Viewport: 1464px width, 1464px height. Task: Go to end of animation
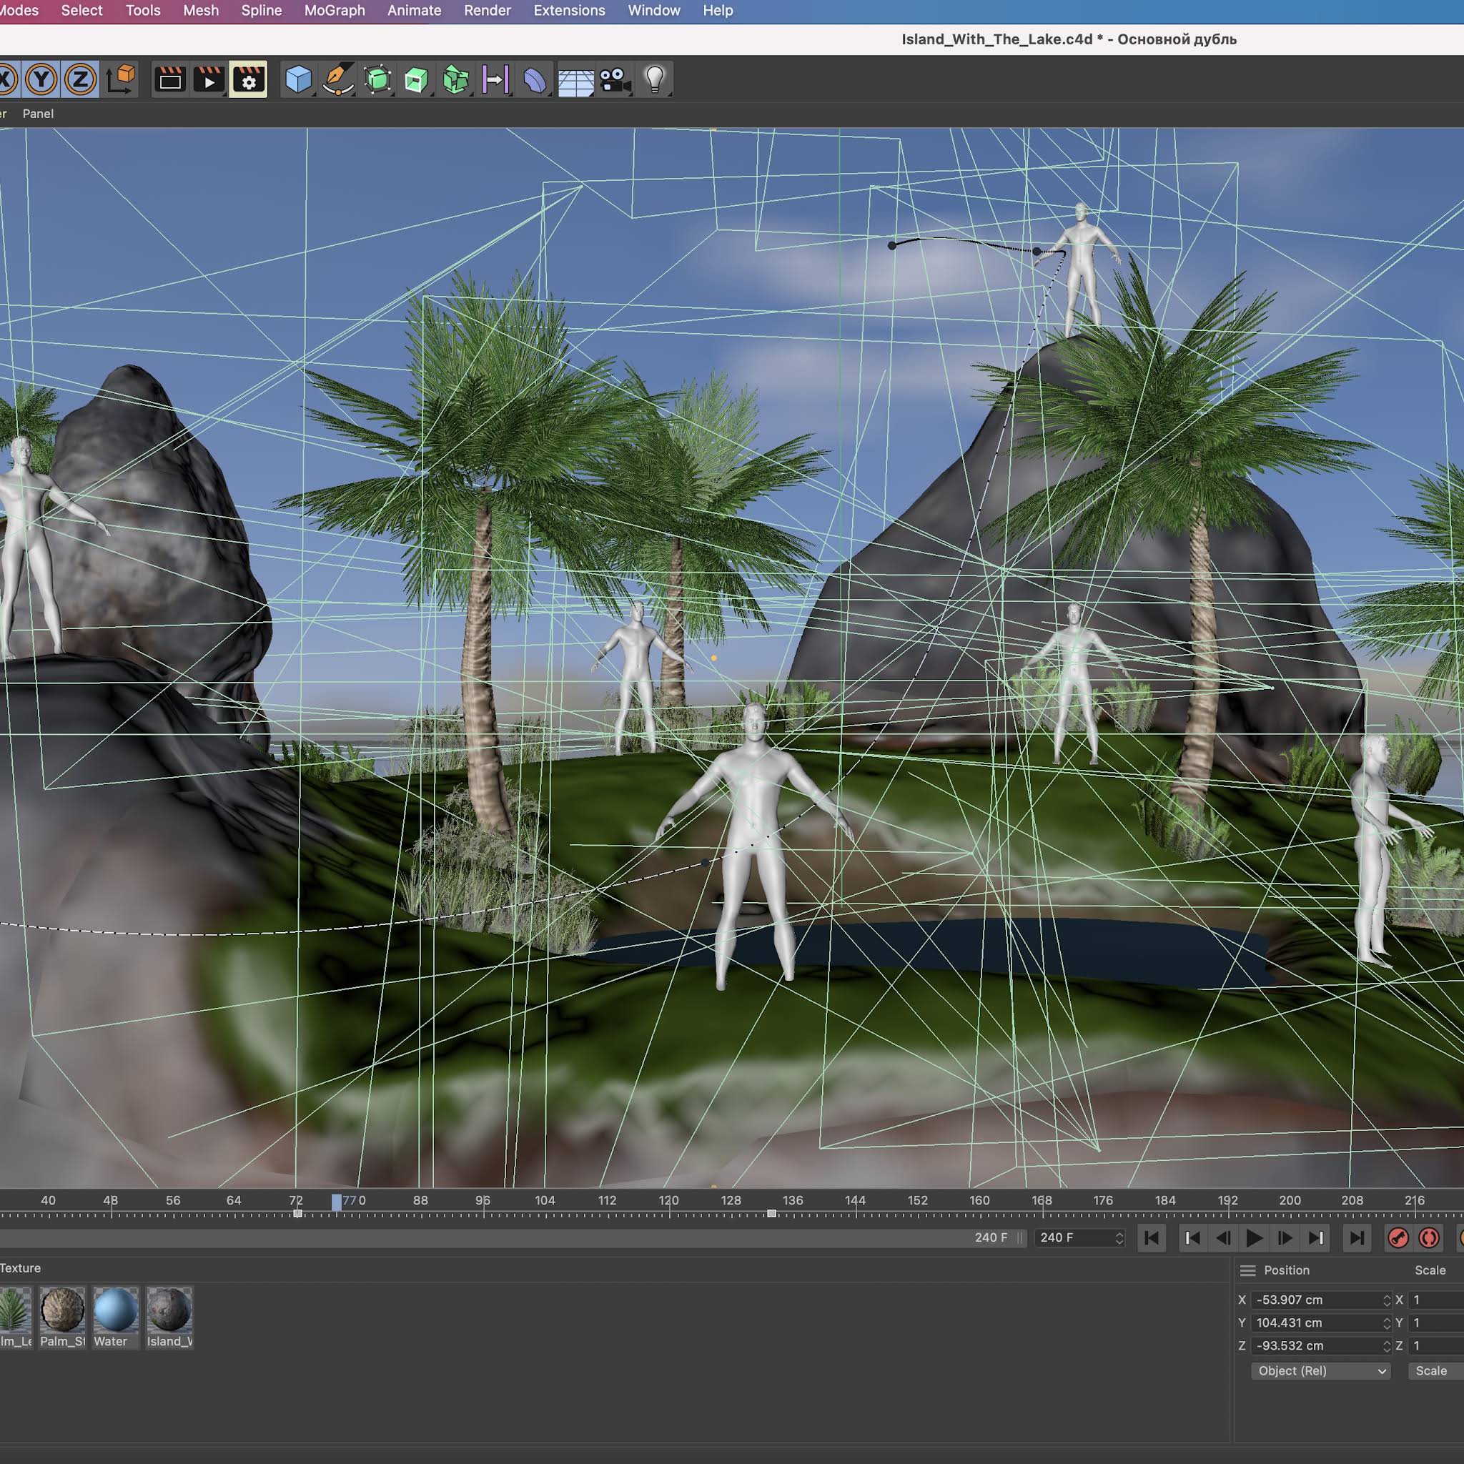[1356, 1237]
